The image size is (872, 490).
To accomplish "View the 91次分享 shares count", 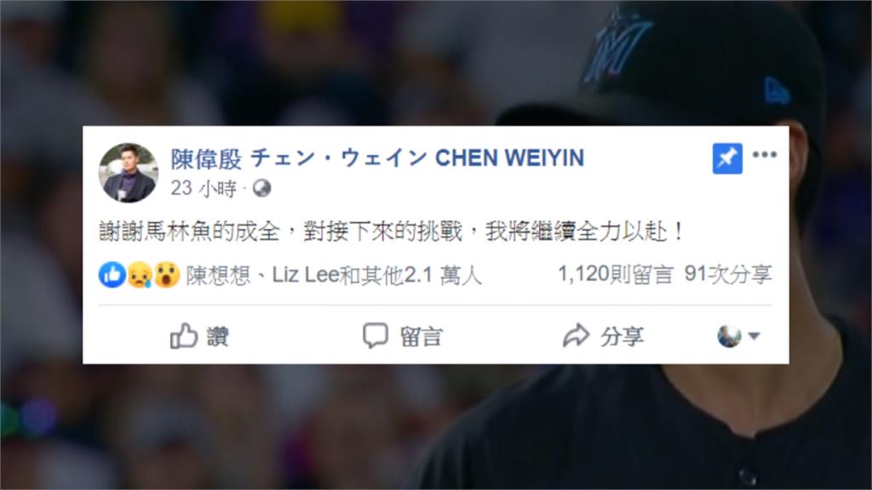I will 728,274.
